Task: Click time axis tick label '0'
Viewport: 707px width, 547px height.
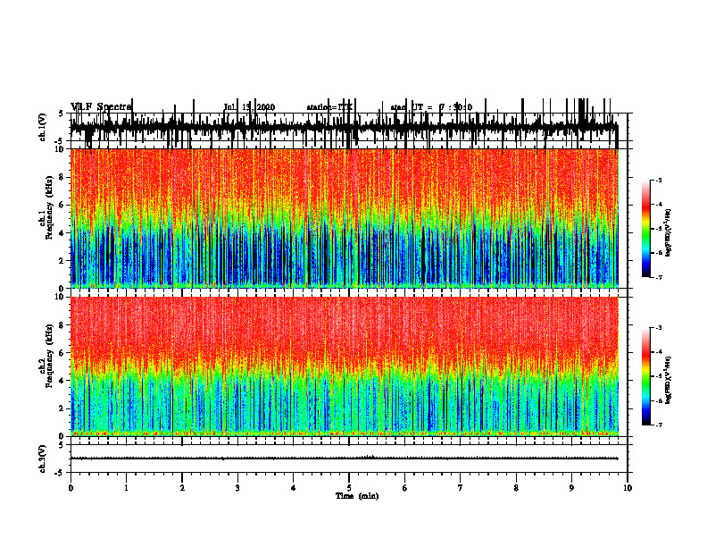Action: pos(71,488)
